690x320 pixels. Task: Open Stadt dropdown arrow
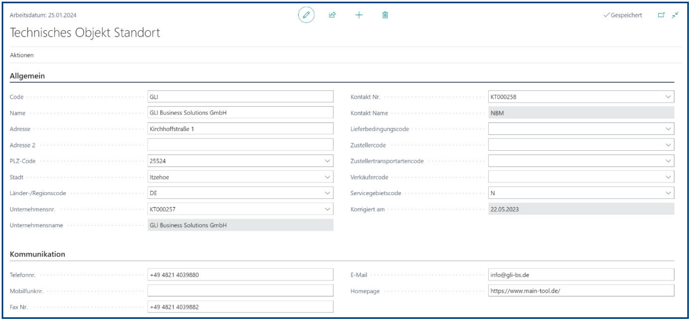(x=327, y=177)
